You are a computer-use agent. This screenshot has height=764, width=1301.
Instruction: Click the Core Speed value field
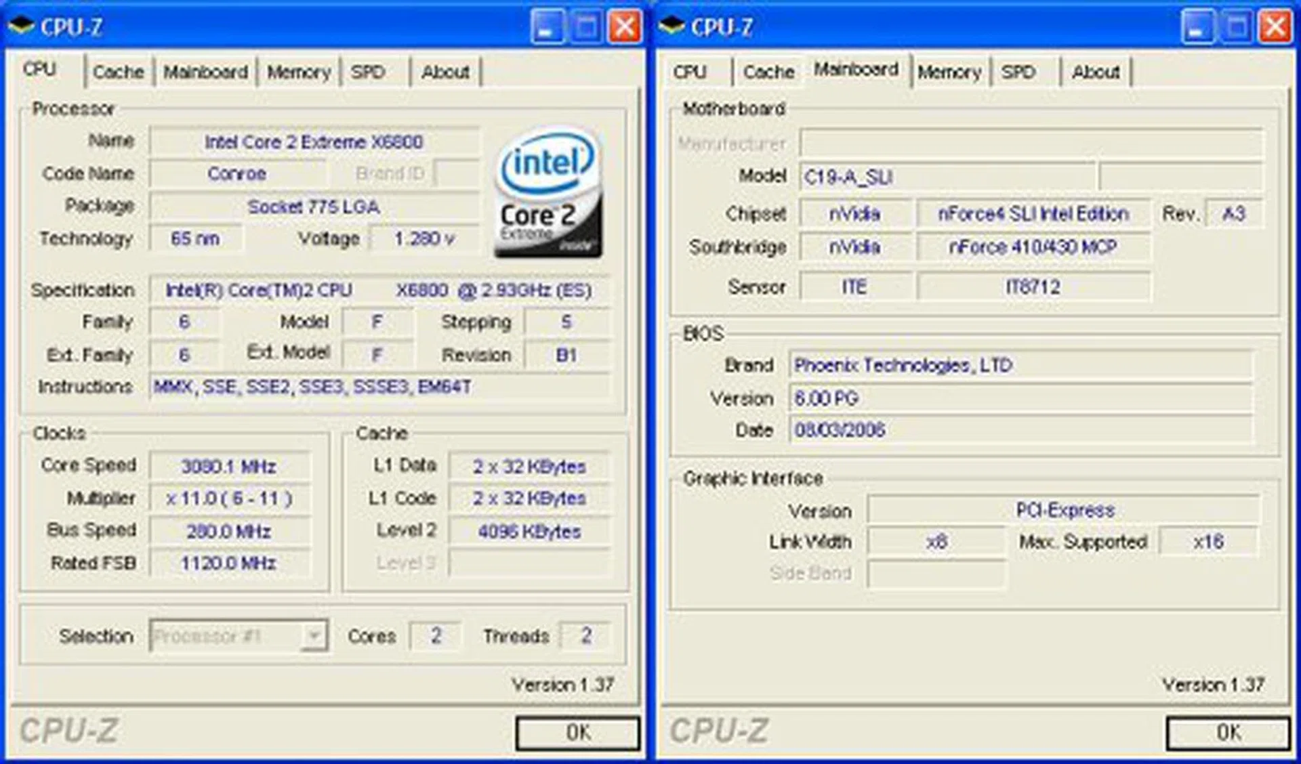[230, 465]
